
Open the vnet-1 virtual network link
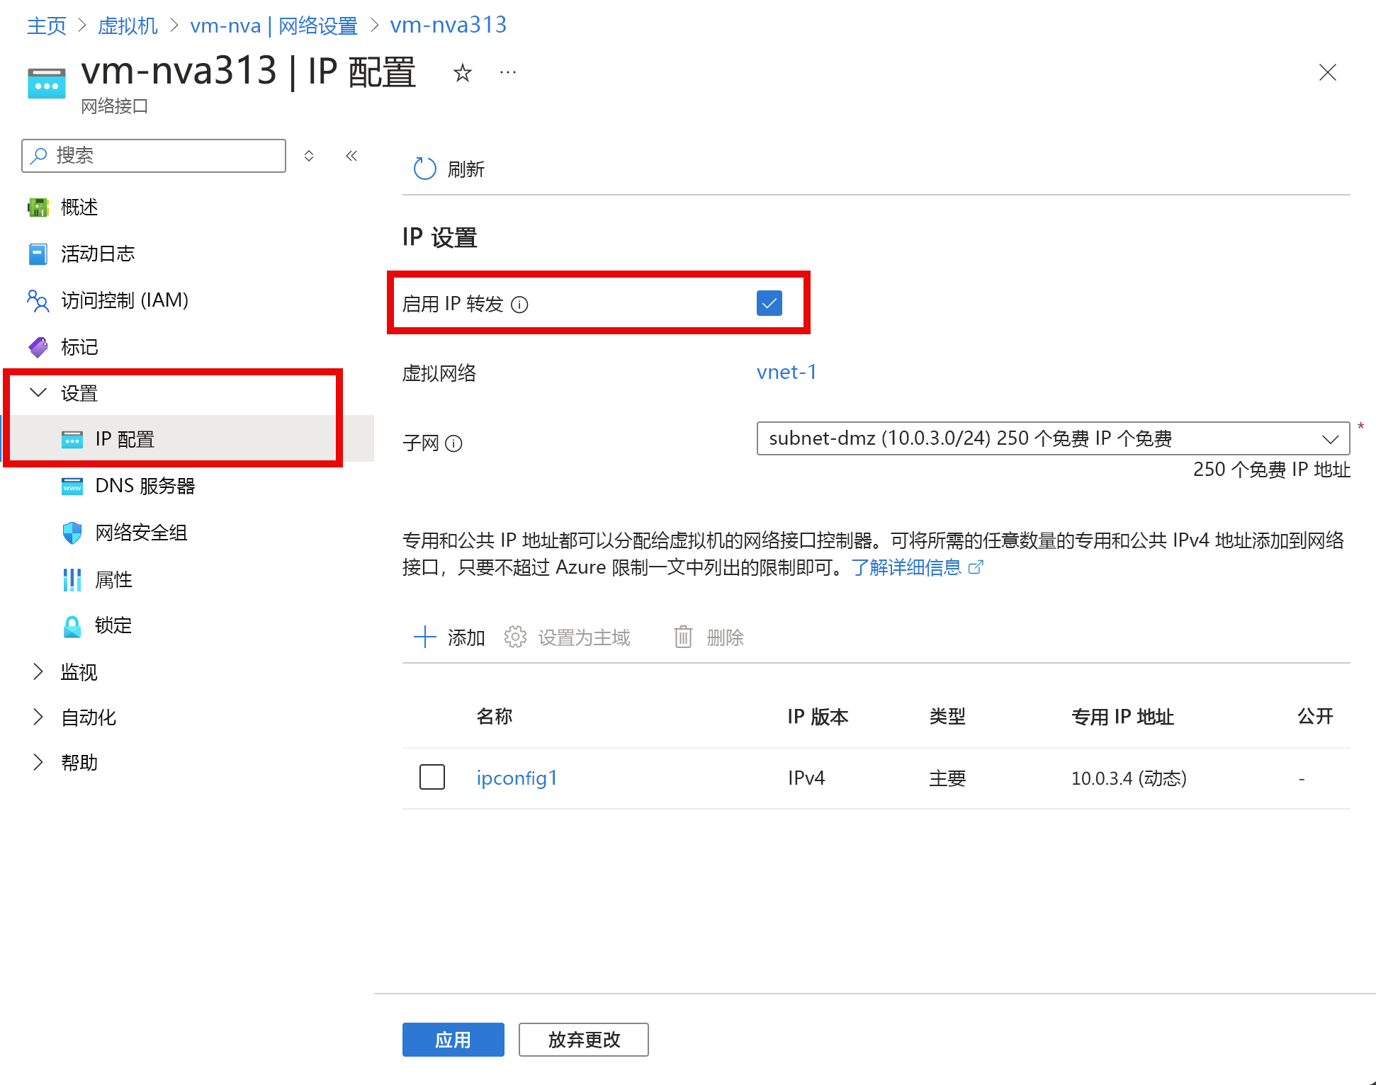(786, 373)
